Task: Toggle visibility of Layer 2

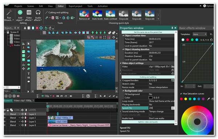Action: point(5,118)
